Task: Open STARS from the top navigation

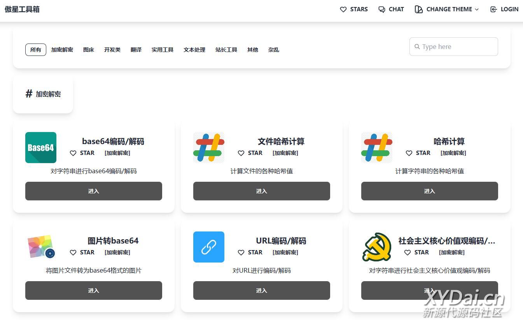Action: [x=354, y=9]
